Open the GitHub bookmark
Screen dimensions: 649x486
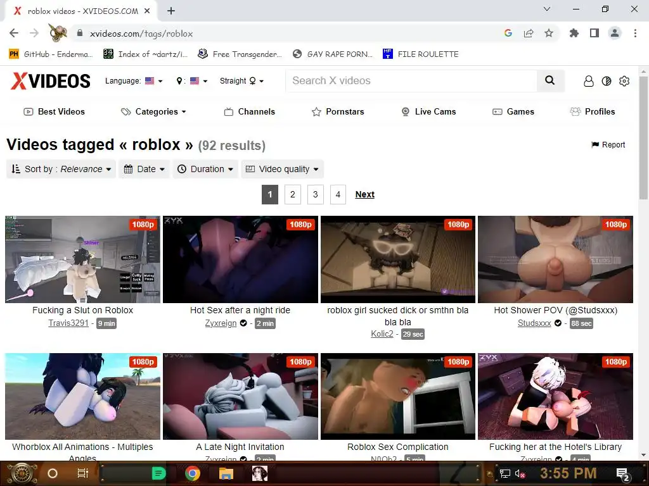pyautogui.click(x=51, y=54)
